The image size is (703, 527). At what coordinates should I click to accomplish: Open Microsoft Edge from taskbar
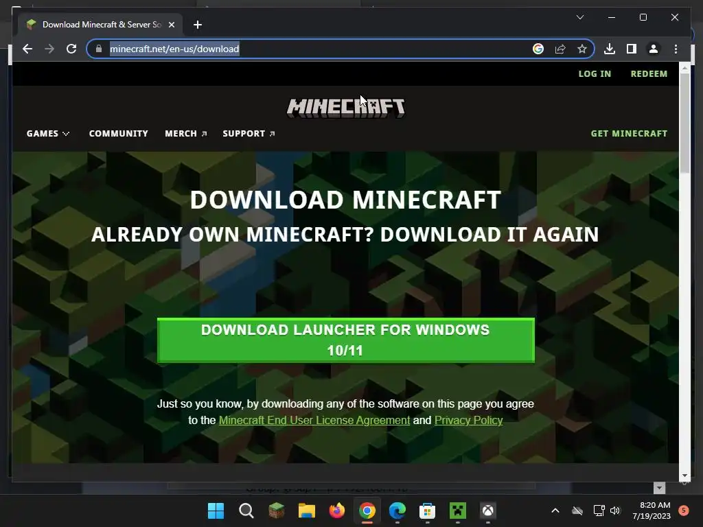[397, 511]
